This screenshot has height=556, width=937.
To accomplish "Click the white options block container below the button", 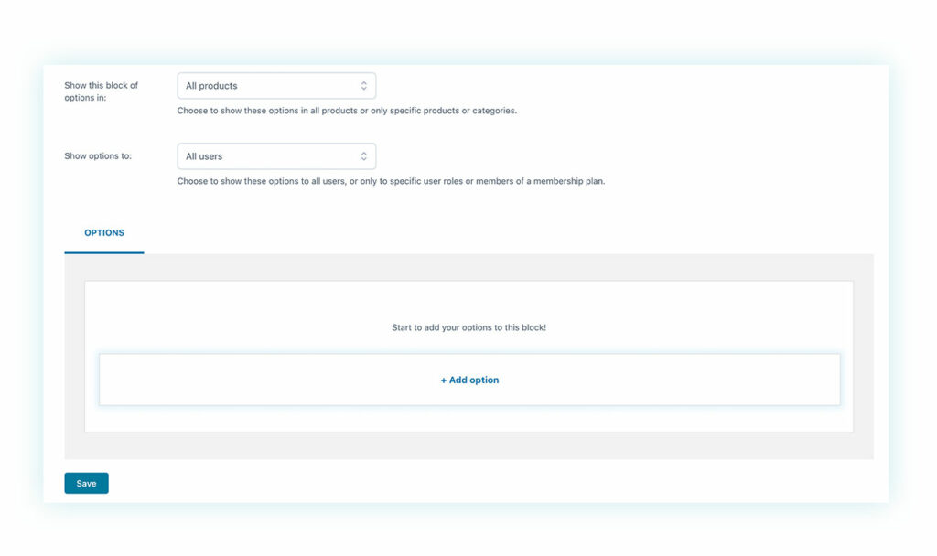I will 468,419.
